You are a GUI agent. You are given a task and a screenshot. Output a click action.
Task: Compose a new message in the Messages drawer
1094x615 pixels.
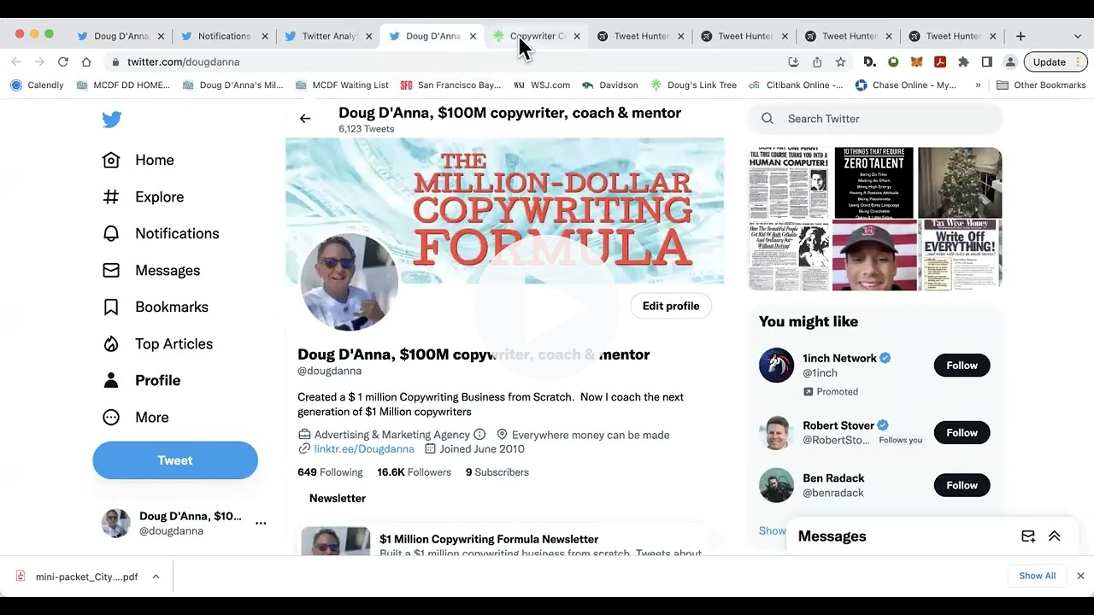click(x=1028, y=536)
